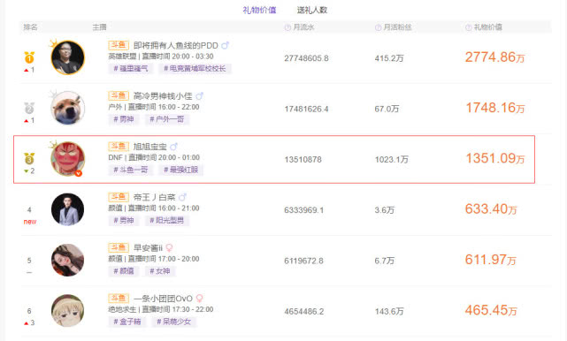This screenshot has width=567, height=341.
Task: Click the bronze third-place medal icon
Action: pyautogui.click(x=29, y=158)
